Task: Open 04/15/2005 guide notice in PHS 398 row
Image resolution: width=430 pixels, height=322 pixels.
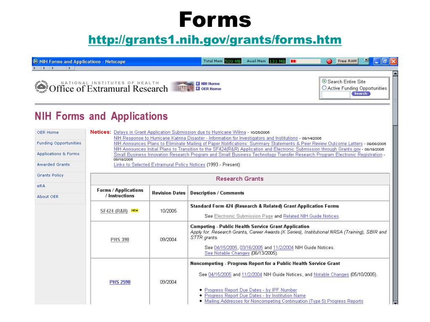Action: [x=225, y=247]
